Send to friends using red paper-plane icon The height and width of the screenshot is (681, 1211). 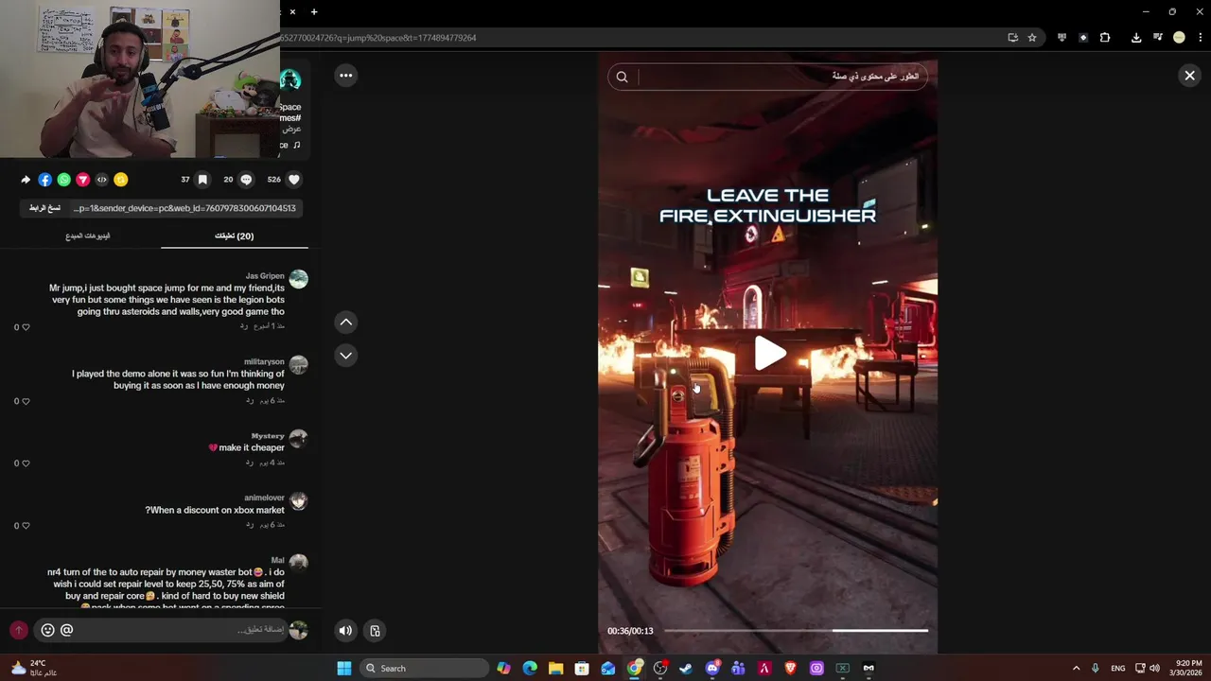coord(83,180)
